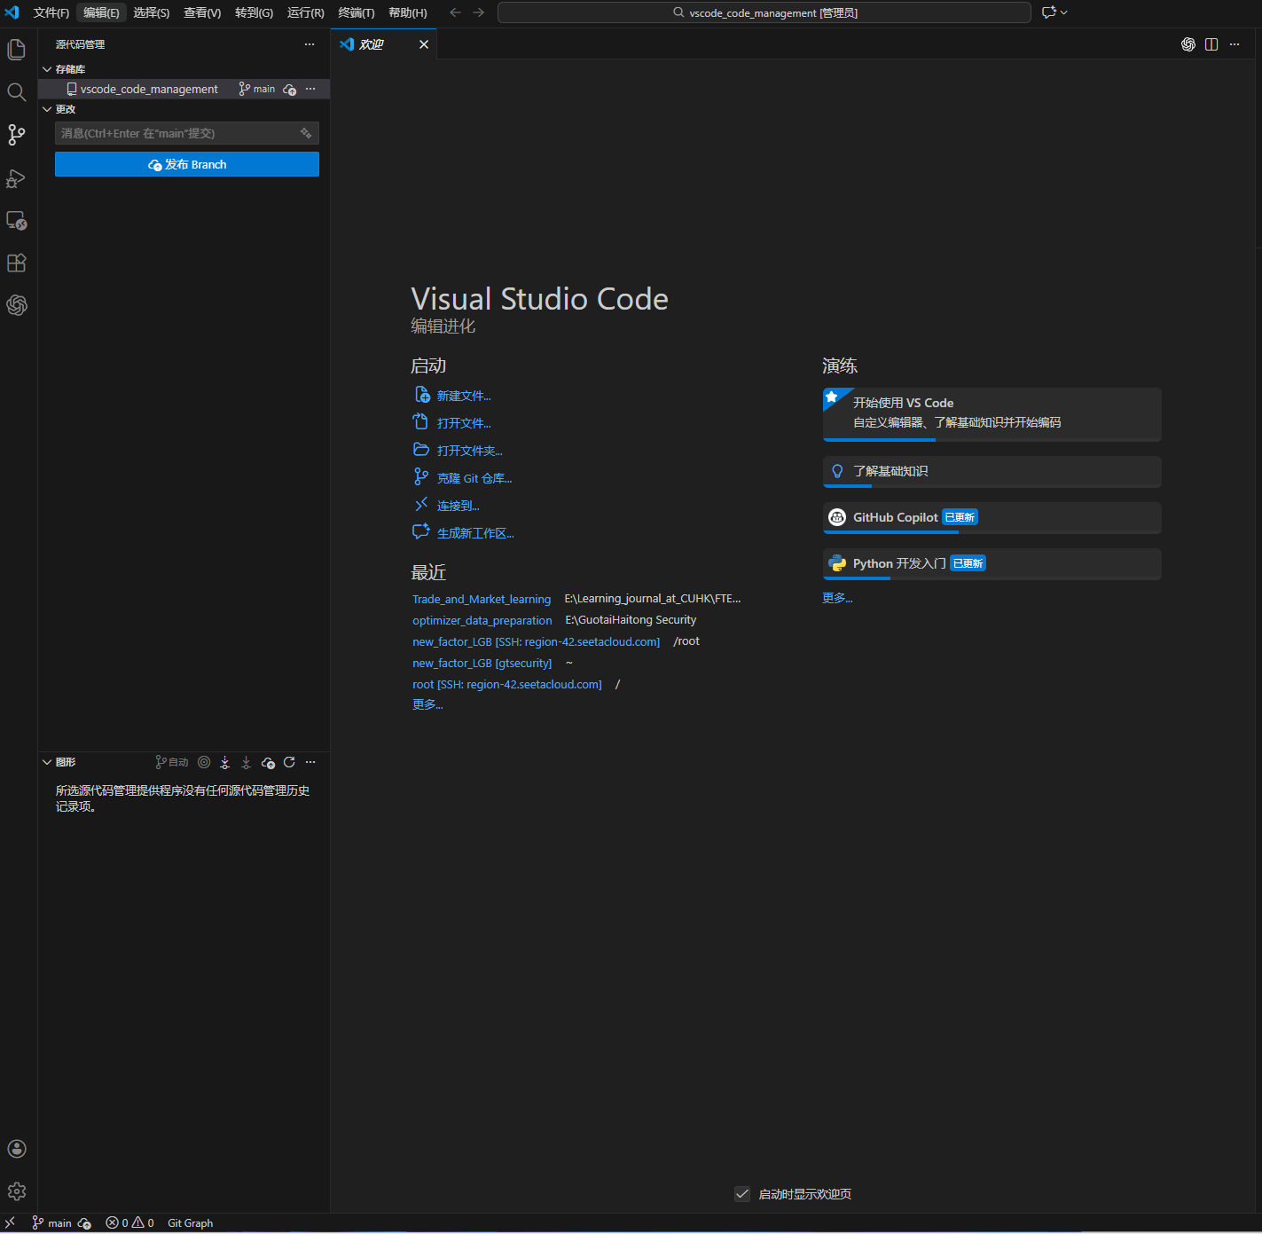
Task: Collapse the 存储库 section
Action: (x=48, y=69)
